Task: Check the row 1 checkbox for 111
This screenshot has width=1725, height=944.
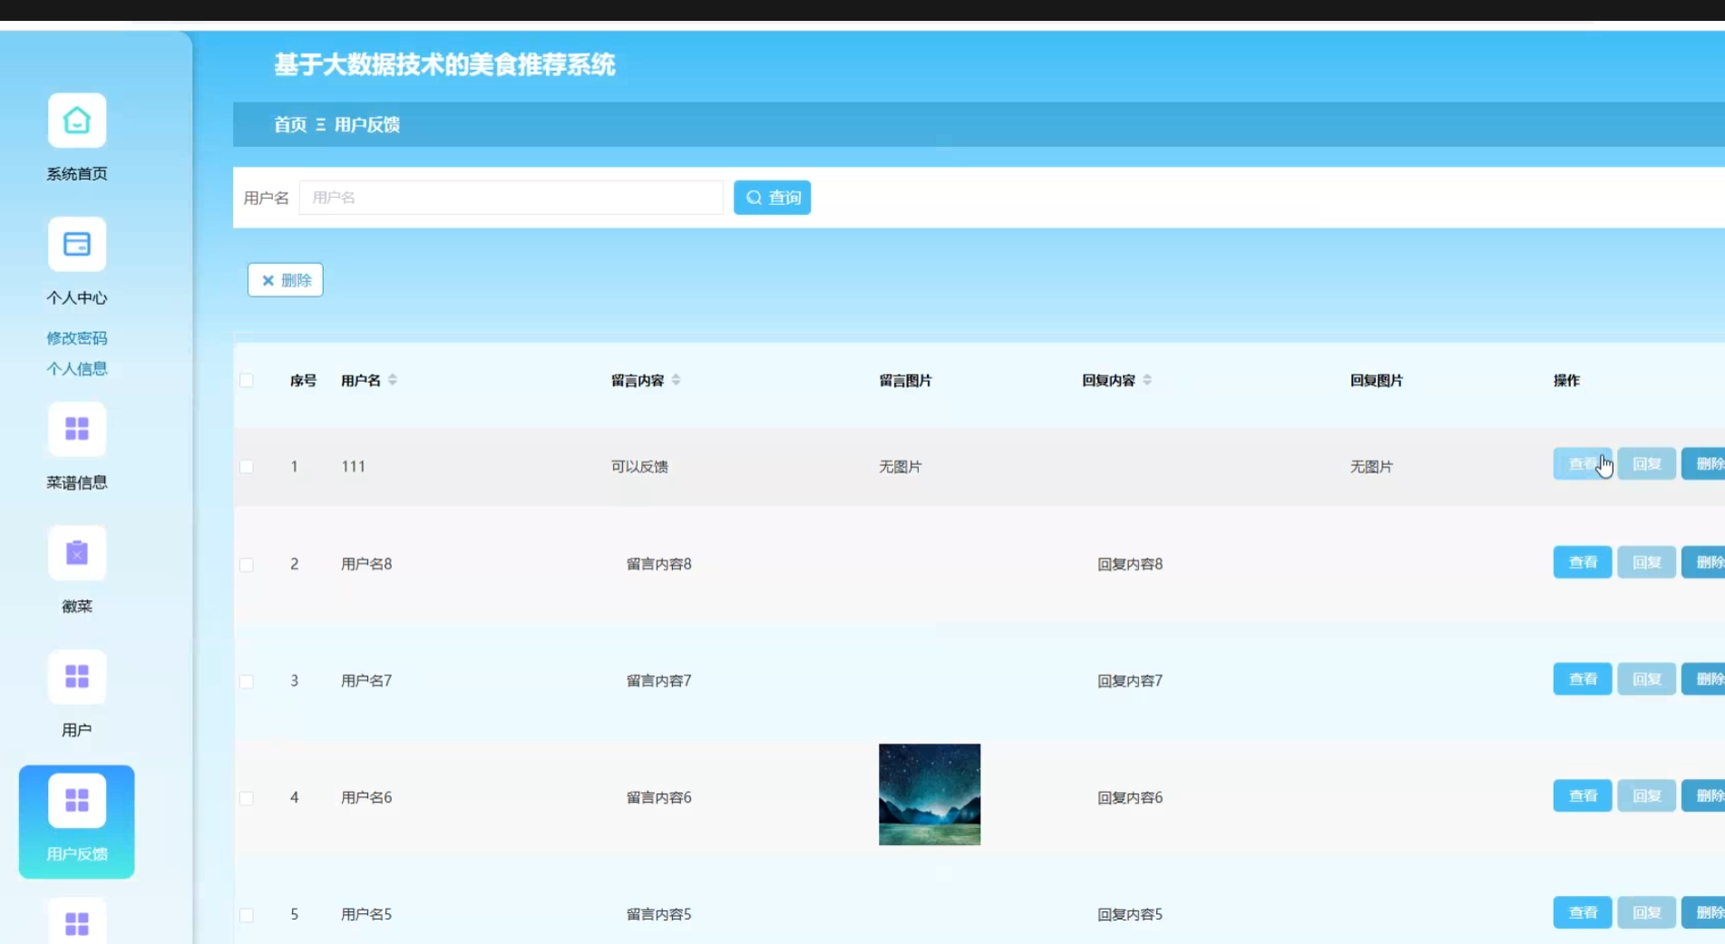Action: pos(247,467)
